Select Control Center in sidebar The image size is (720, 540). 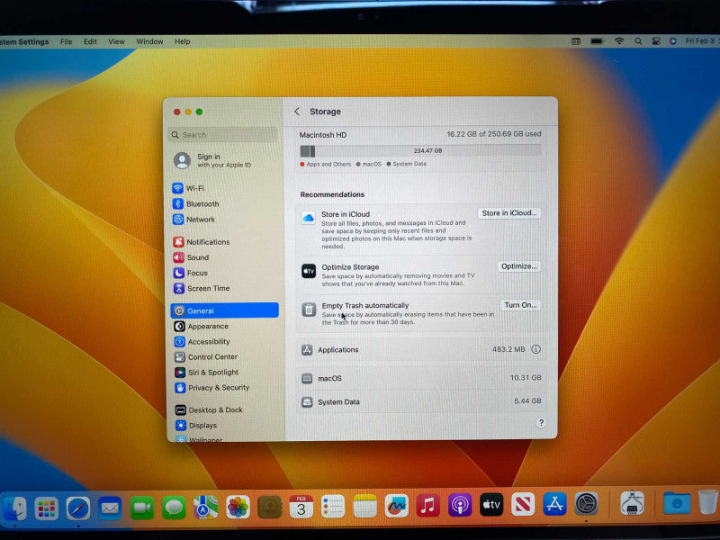pyautogui.click(x=206, y=356)
